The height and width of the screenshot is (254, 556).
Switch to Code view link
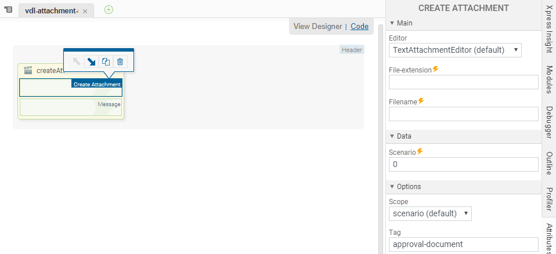pyautogui.click(x=359, y=26)
